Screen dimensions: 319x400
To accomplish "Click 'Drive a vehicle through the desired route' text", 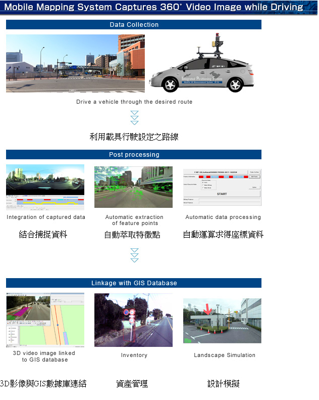I will click(x=134, y=102).
